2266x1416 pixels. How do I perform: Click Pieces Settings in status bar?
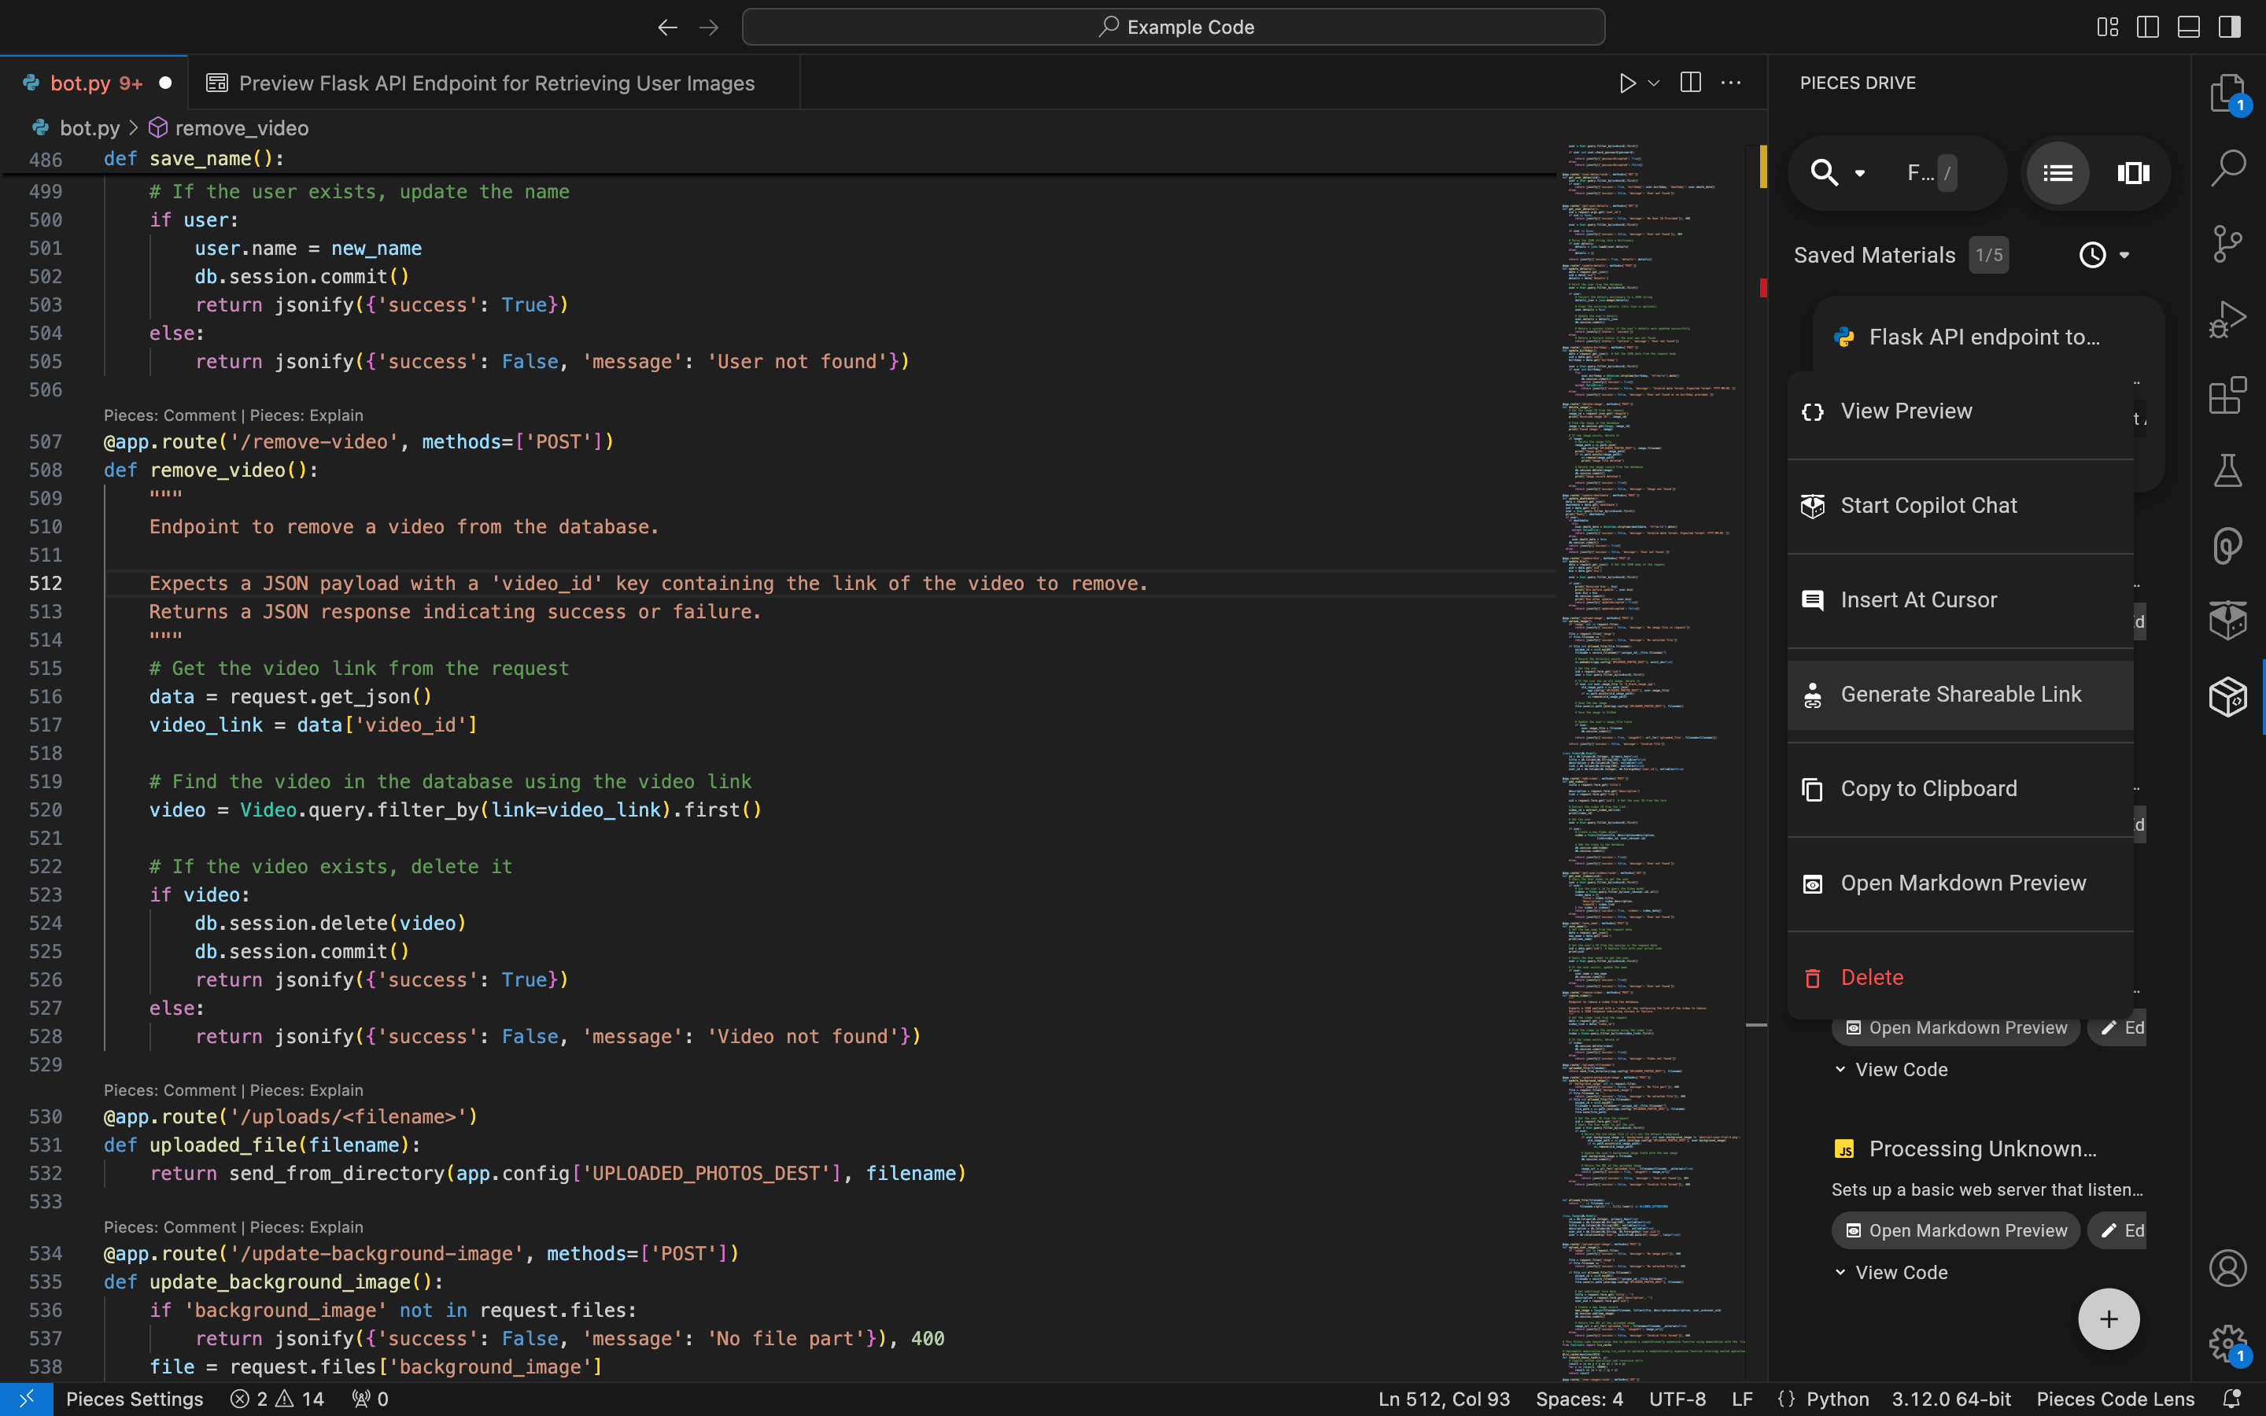[135, 1398]
